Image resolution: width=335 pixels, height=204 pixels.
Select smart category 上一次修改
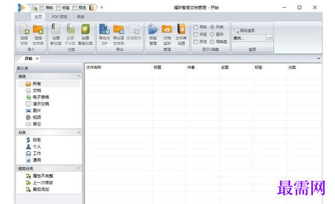[40, 183]
